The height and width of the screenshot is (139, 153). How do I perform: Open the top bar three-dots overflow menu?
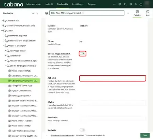[114, 4]
